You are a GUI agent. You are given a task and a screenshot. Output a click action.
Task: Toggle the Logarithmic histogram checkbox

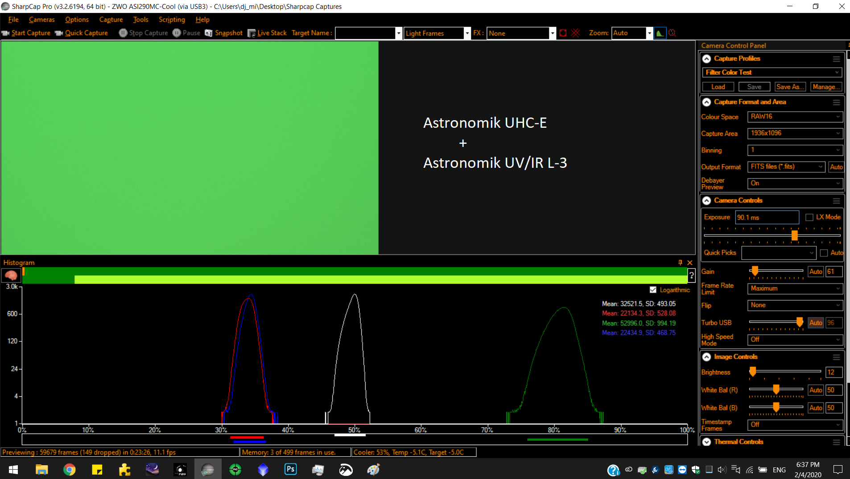click(653, 290)
